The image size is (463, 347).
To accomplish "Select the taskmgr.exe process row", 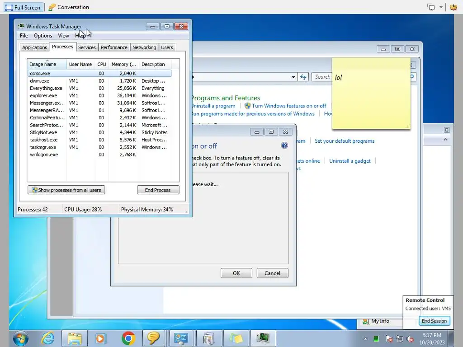I will click(99, 147).
